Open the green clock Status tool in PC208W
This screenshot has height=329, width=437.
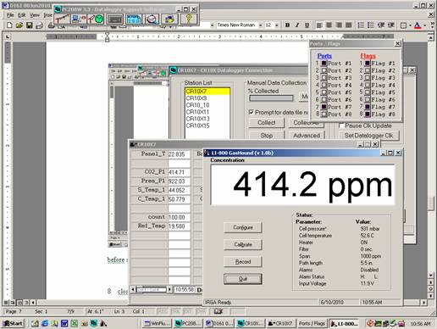(96, 19)
